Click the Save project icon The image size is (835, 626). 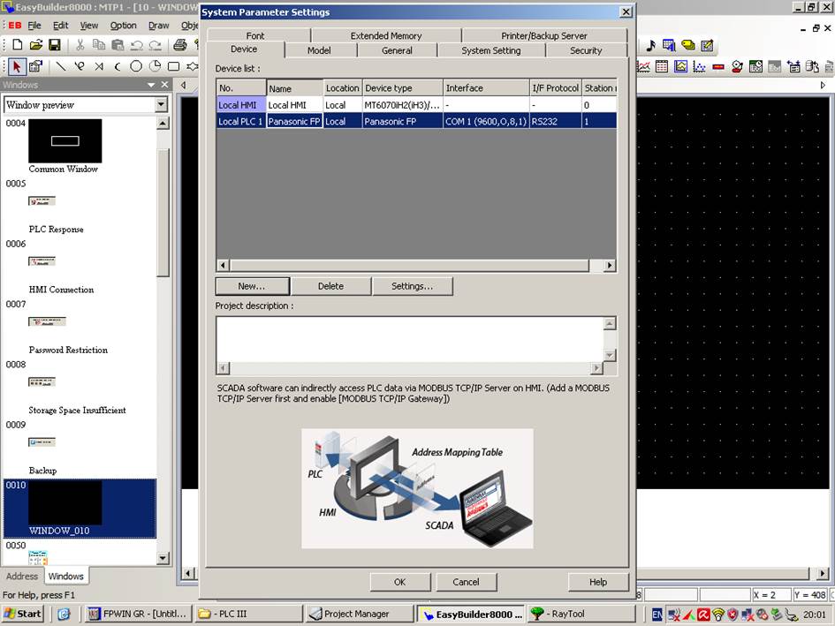[x=54, y=45]
